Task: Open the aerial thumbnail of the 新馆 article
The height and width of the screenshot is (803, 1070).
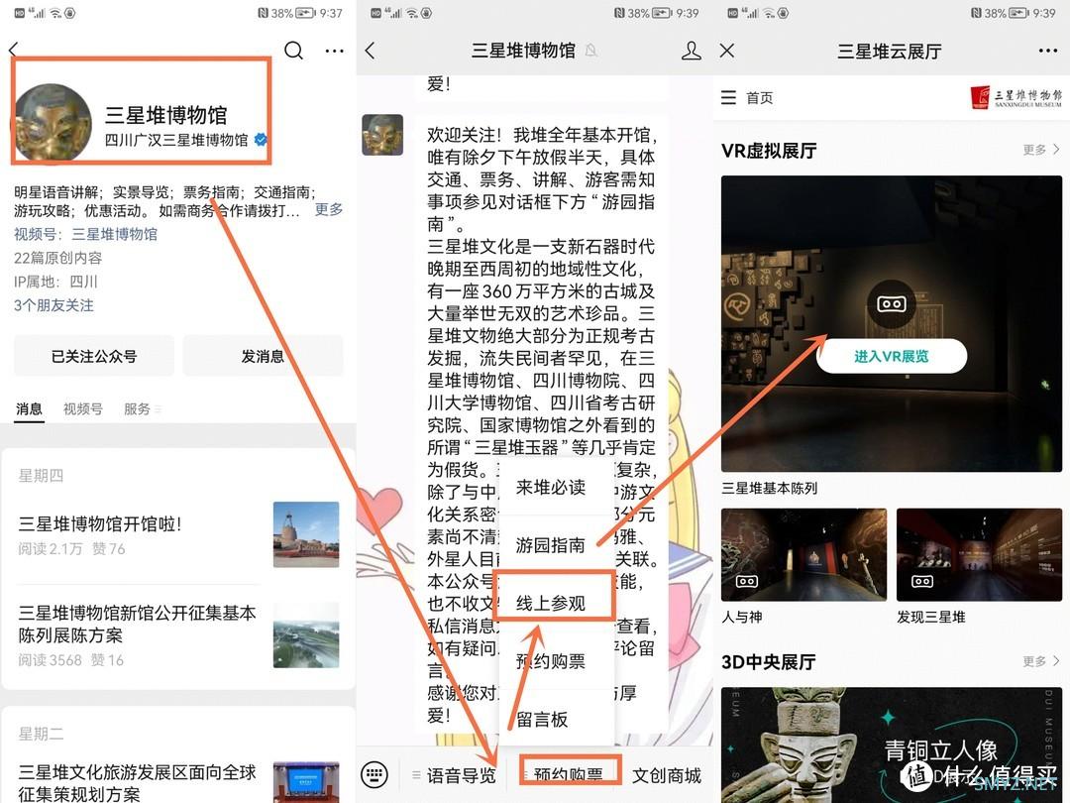Action: 306,635
